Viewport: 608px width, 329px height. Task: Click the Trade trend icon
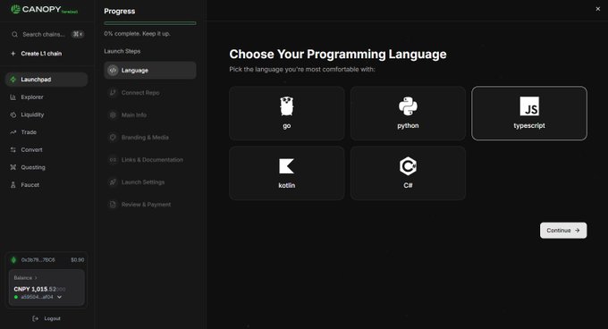[13, 132]
